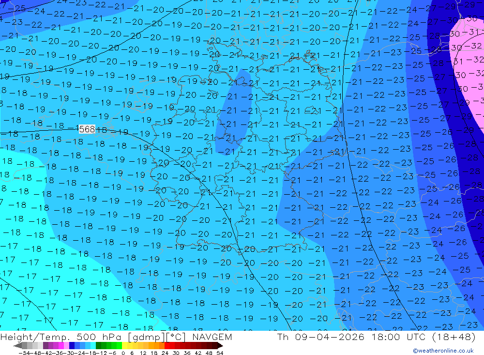The width and height of the screenshot is (484, 355).
Task: Click the 24 label on the color scale
Action: tap(165, 353)
